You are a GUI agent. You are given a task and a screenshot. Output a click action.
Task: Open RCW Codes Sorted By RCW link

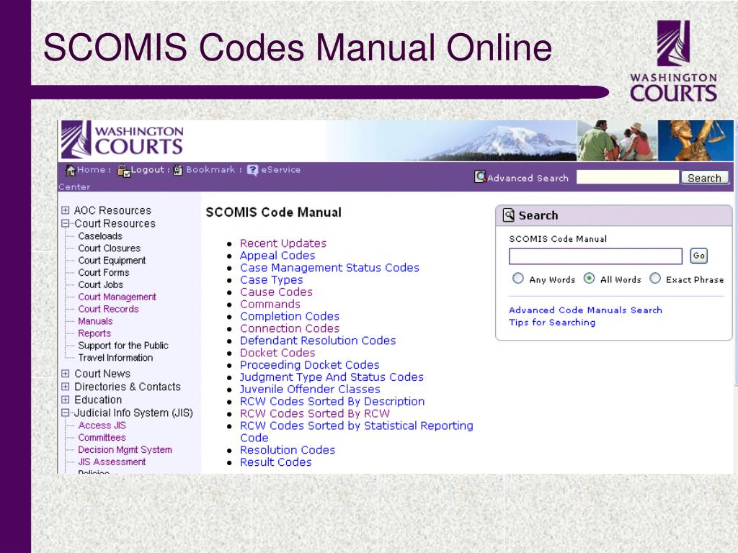click(x=315, y=414)
